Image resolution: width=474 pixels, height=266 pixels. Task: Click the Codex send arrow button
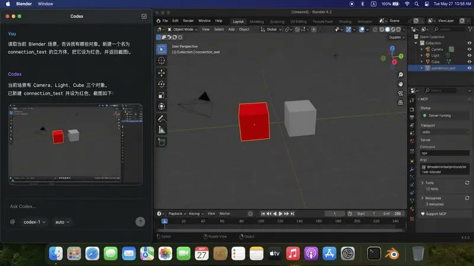coord(140,222)
